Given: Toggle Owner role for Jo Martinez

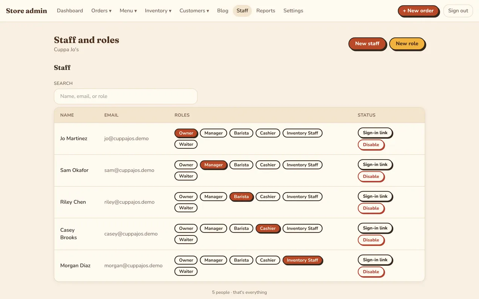Looking at the screenshot, I should [x=186, y=133].
